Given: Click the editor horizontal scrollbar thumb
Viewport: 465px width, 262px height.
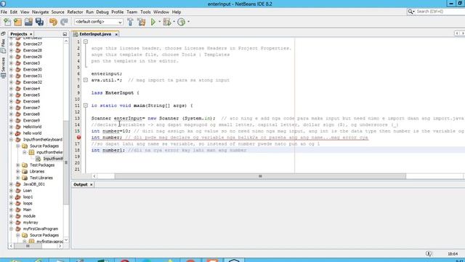Looking at the screenshot, I should click(x=260, y=176).
